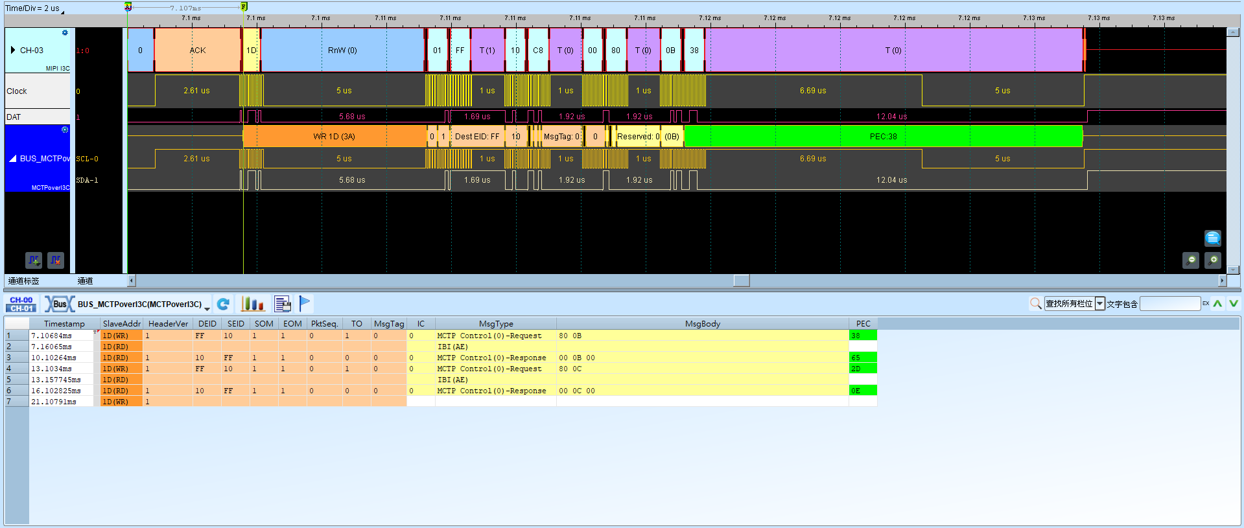Open CH-03 channel settings gear
Viewport: 1244px width, 528px height.
[65, 32]
